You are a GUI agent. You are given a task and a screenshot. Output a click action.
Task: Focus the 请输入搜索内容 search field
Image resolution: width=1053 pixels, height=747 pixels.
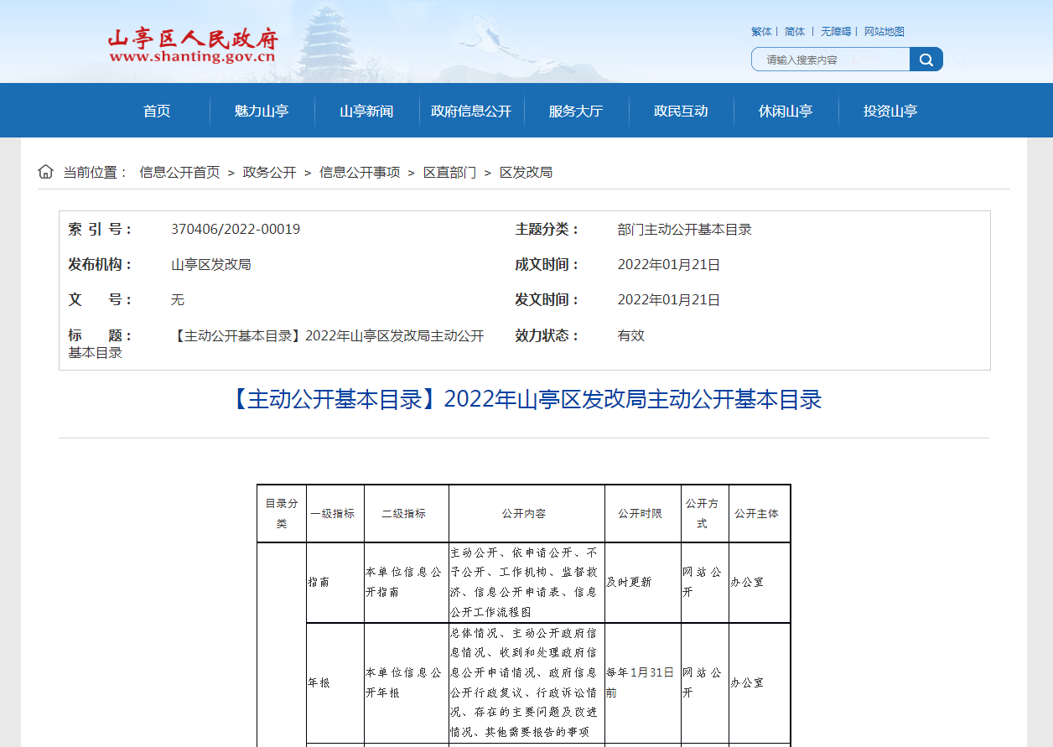(831, 60)
